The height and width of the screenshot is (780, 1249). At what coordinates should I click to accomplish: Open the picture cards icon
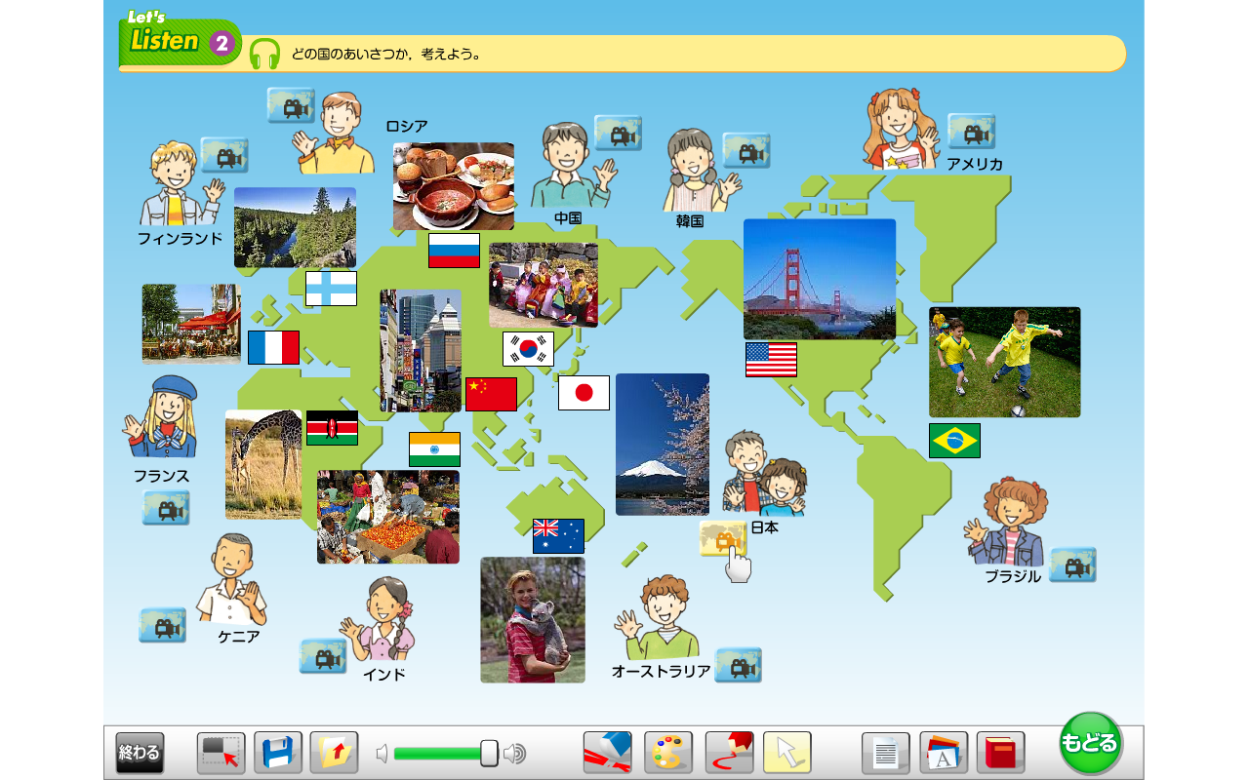click(x=943, y=753)
